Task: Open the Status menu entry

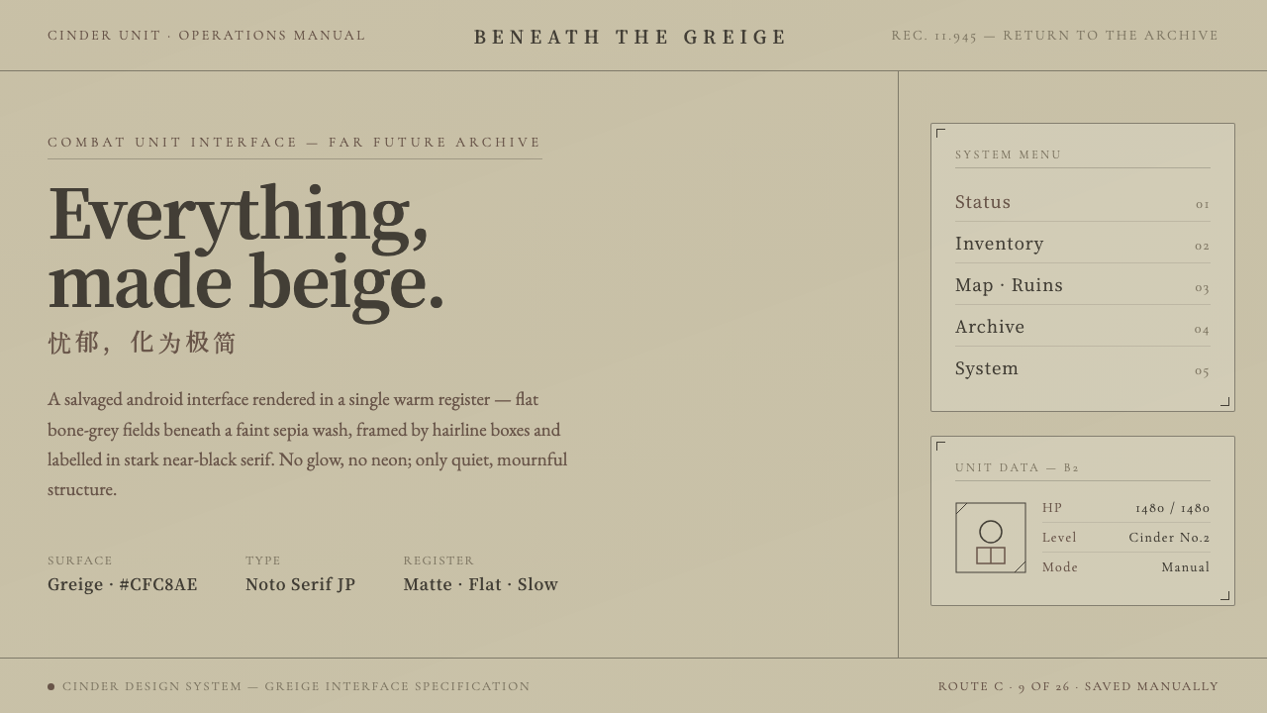Action: pos(1083,202)
